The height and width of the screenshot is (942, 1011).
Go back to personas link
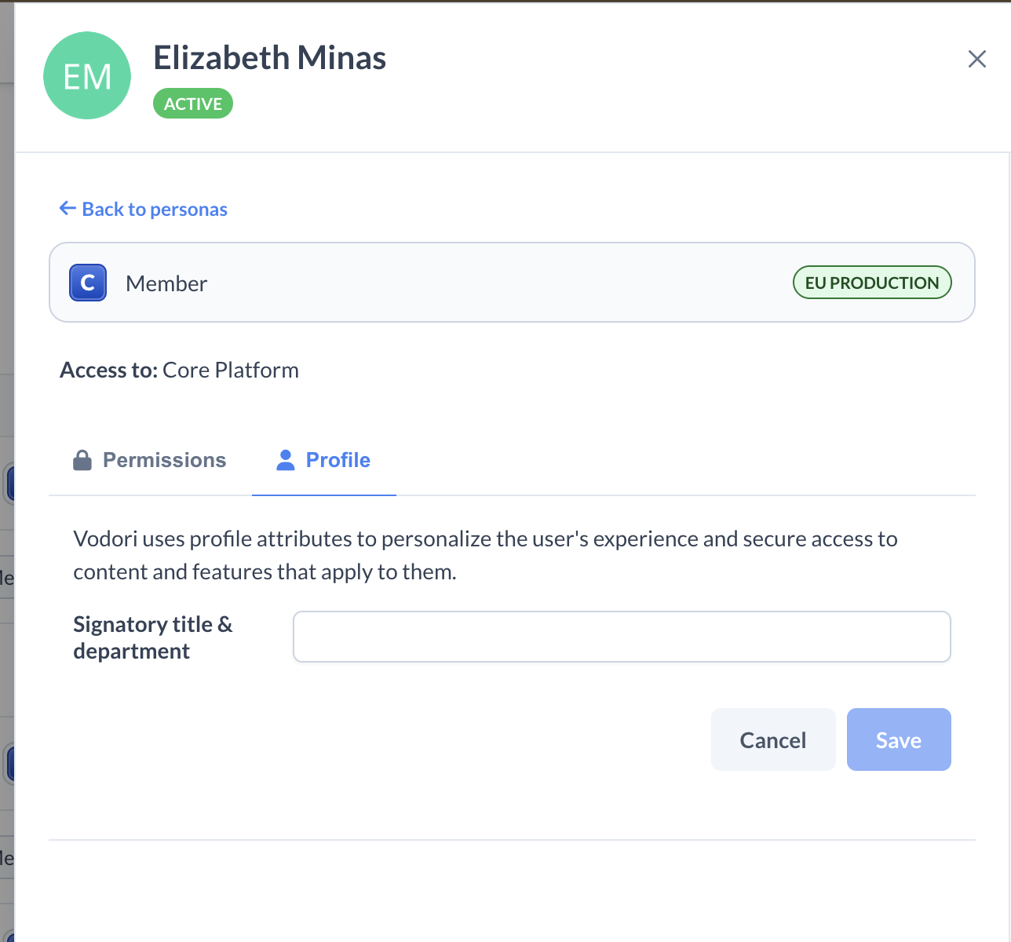155,210
